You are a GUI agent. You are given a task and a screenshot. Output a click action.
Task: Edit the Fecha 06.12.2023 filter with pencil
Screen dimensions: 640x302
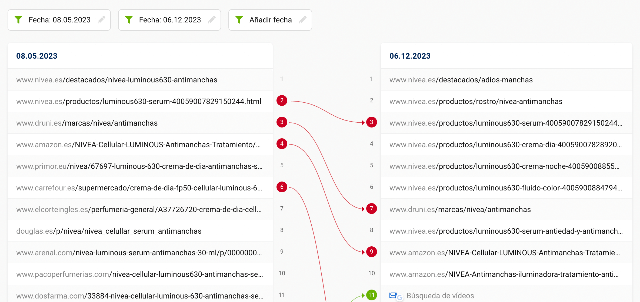point(212,20)
